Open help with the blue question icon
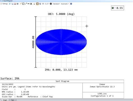This screenshot has width=133, height=101. point(71,4)
